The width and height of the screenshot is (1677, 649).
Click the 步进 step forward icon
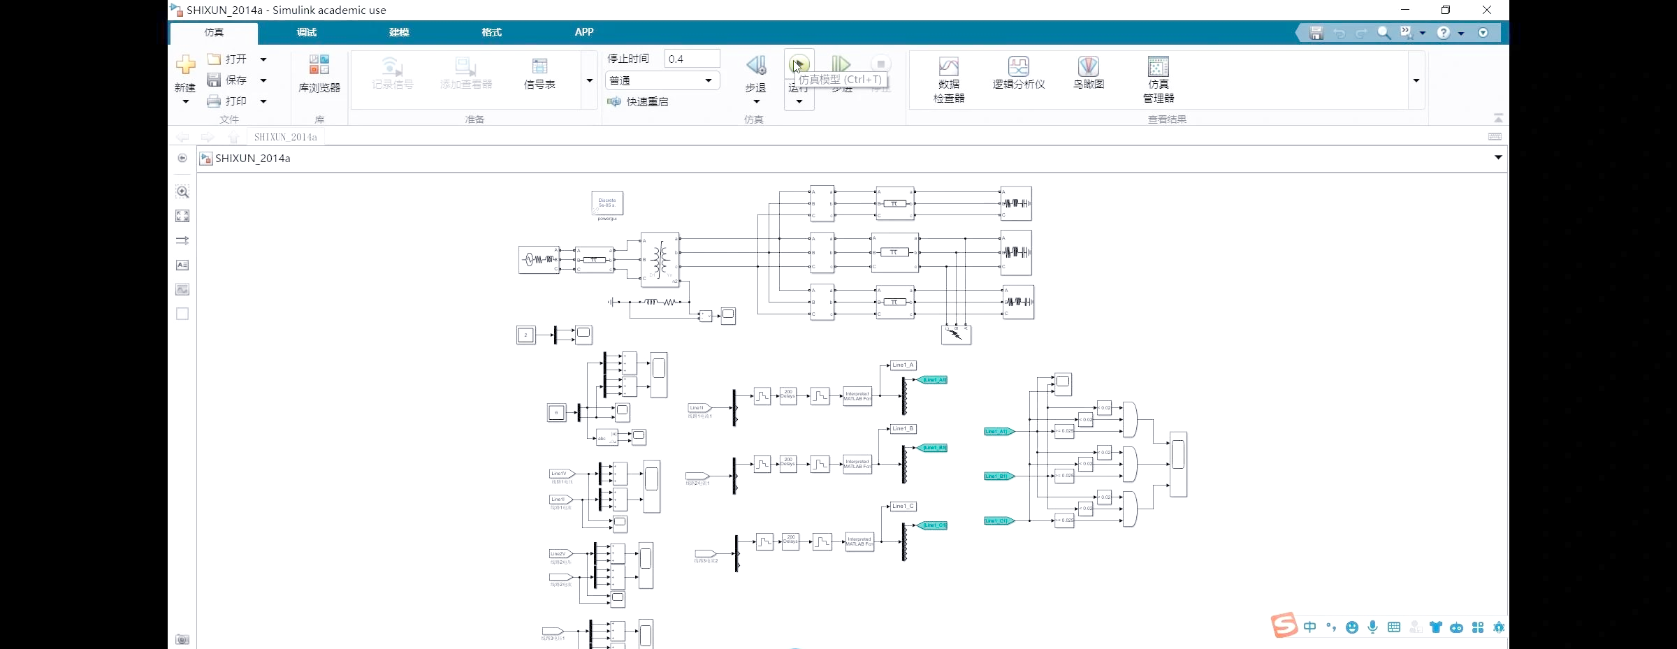pyautogui.click(x=841, y=64)
